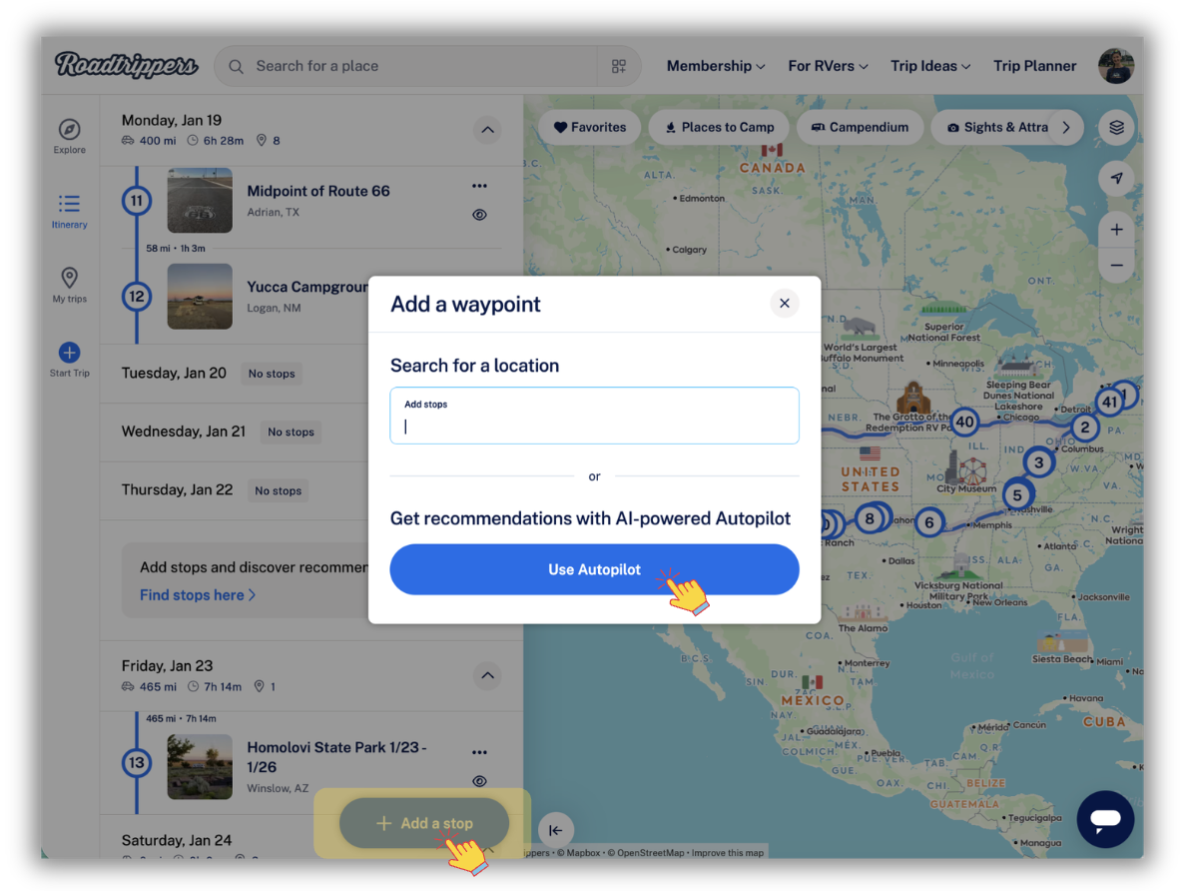Select Midpoint of Route 66 stop title
1190x891 pixels.
coord(318,191)
